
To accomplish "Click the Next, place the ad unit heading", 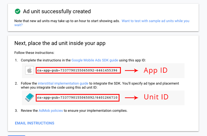I will 60,43.
